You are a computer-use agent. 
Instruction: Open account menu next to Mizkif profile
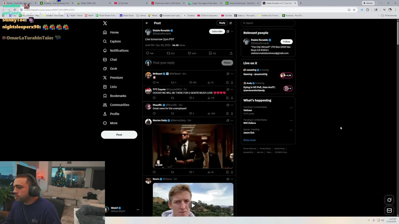point(138,210)
